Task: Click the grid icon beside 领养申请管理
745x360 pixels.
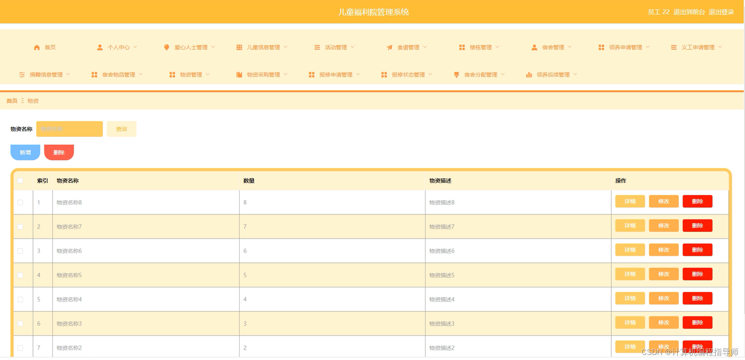Action: (601, 47)
